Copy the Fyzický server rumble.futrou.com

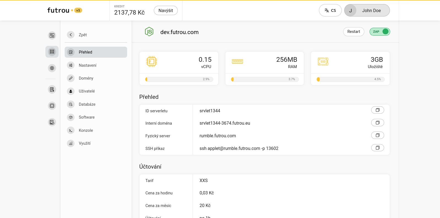[x=378, y=135]
